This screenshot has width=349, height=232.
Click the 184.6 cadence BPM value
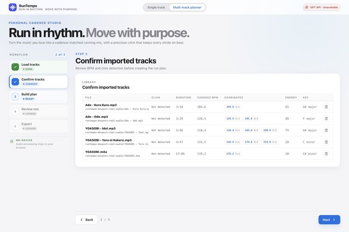click(201, 107)
